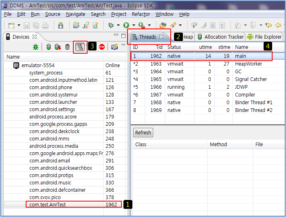This screenshot has height=217, width=286.
Task: Open the File menu
Action: [x=8, y=14]
